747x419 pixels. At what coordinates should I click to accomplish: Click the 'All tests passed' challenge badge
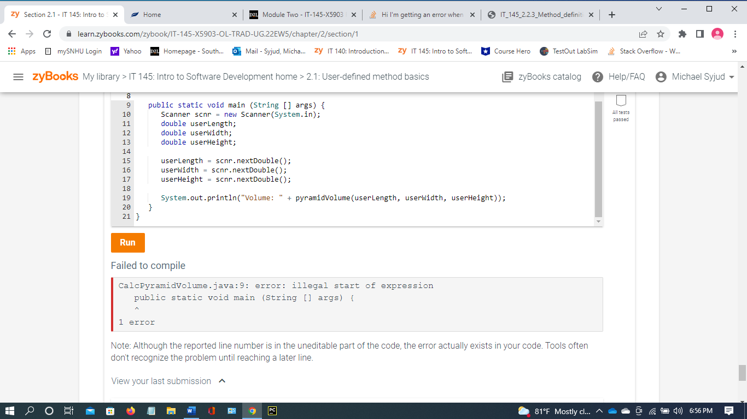click(x=621, y=104)
